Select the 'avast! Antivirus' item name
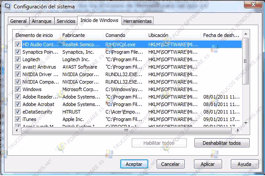This screenshot has height=176, width=265. tap(39, 67)
